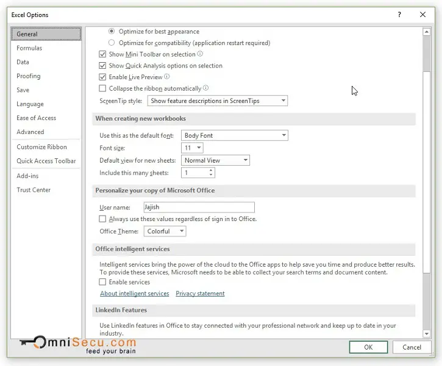The height and width of the screenshot is (366, 442).
Task: Open the Advanced category
Action: tap(46, 132)
